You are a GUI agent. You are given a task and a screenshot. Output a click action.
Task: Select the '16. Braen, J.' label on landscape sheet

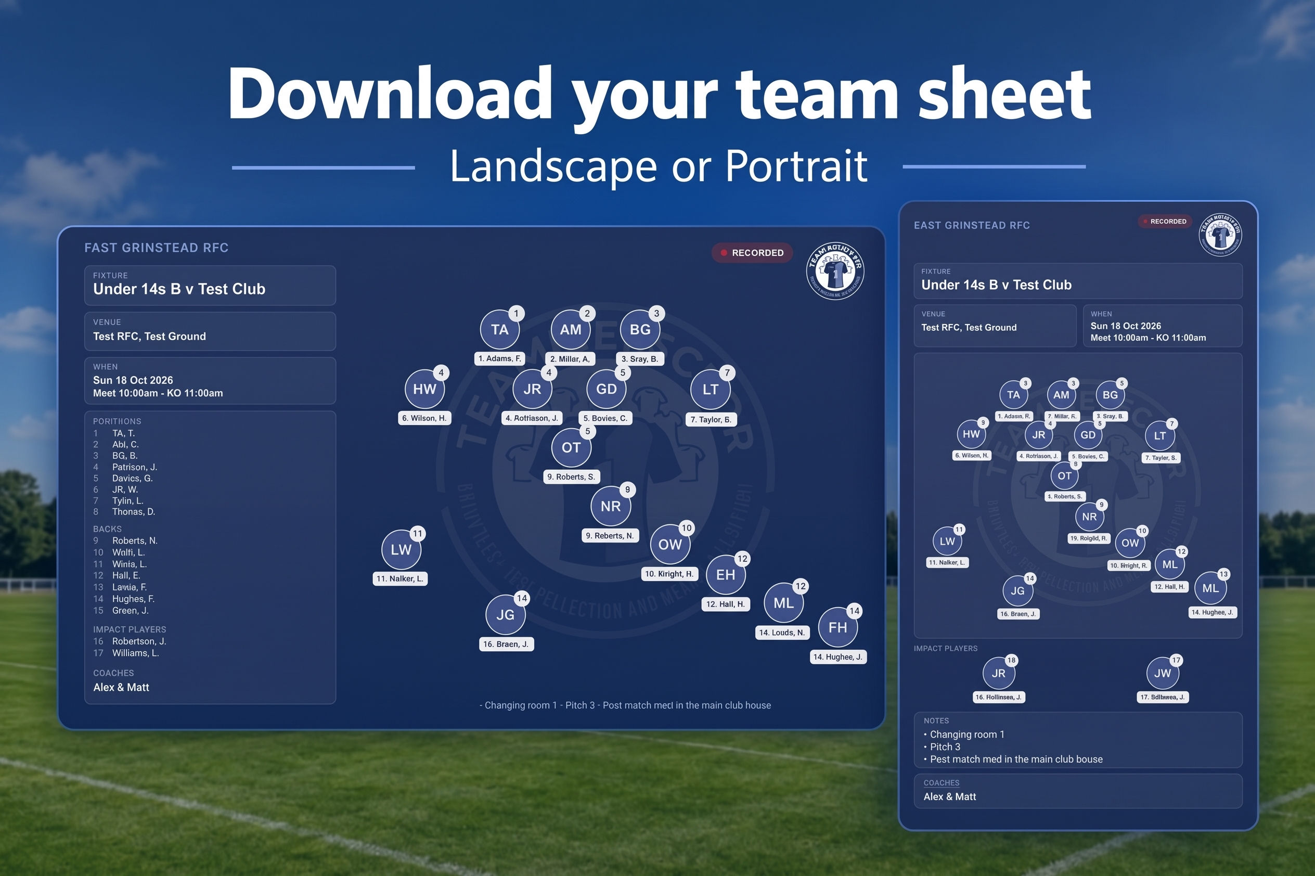pos(506,644)
